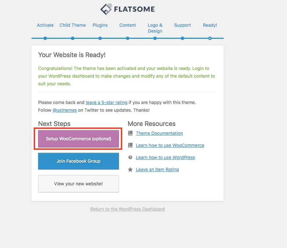This screenshot has height=248, width=287.
Task: Open the Theme Documentation link
Action: click(x=159, y=133)
